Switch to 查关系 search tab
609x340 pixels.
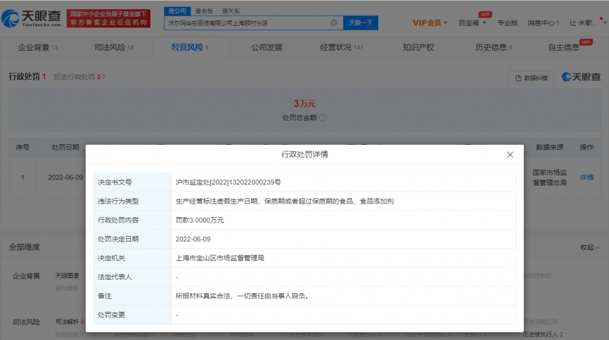[x=230, y=11]
